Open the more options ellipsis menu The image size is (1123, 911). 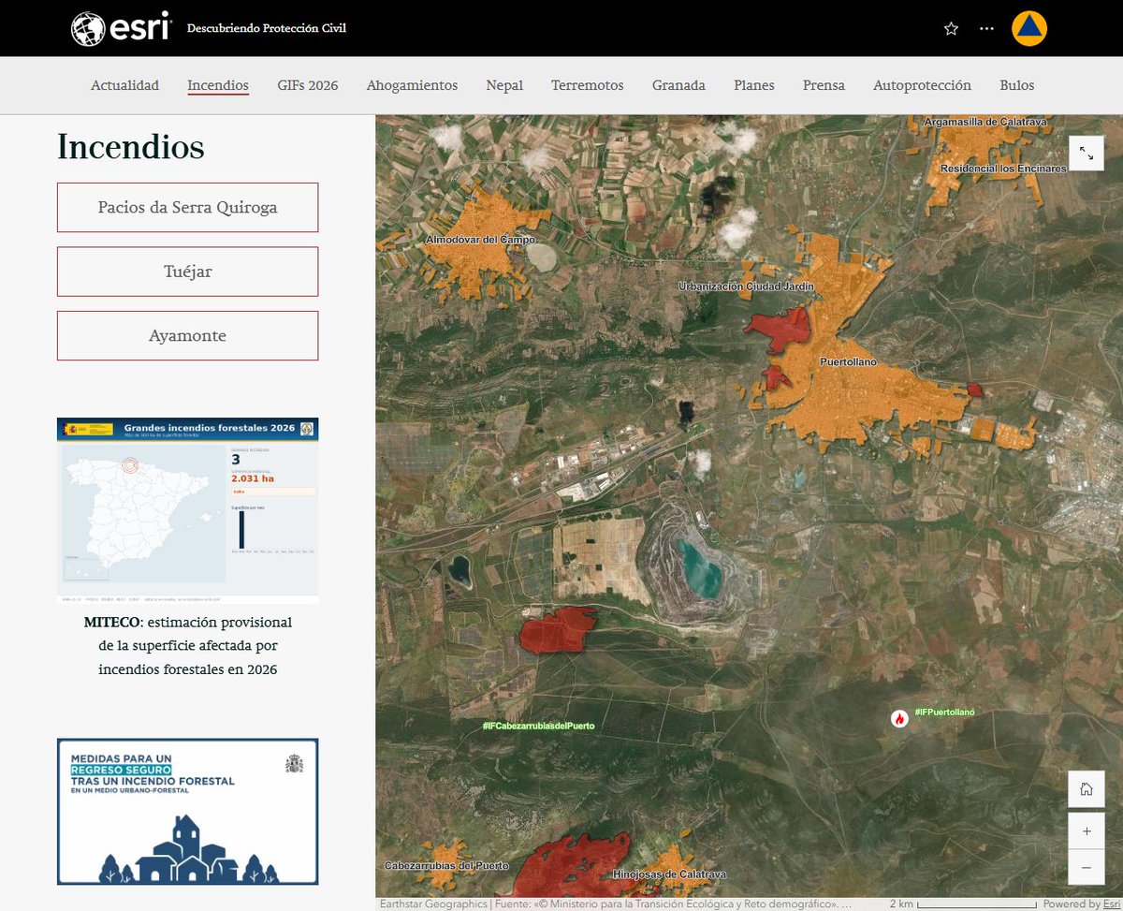tap(986, 28)
